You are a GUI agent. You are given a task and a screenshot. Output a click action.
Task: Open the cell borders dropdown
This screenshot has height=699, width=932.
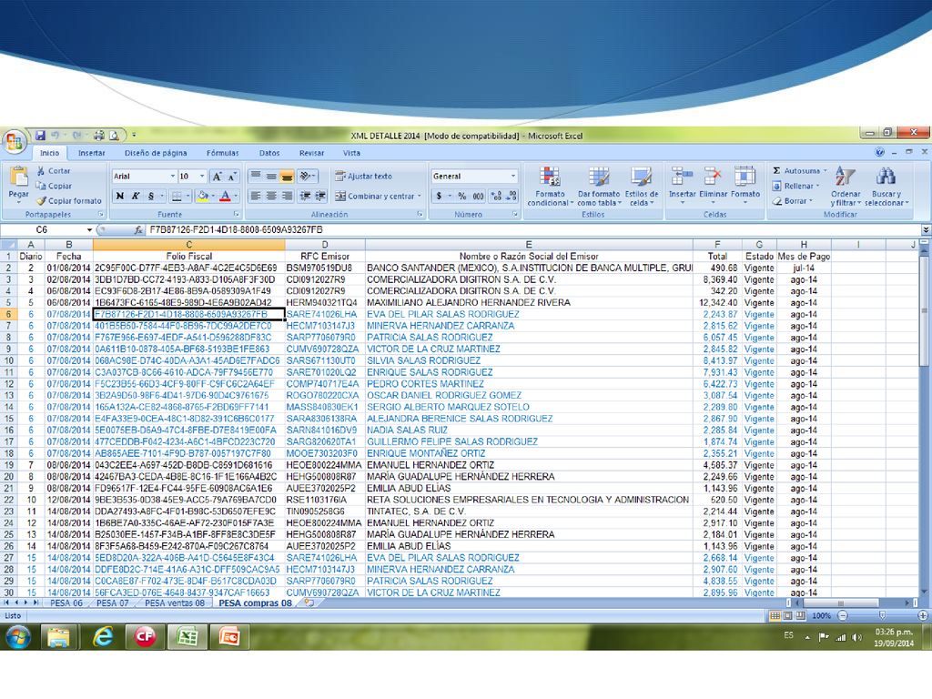187,197
